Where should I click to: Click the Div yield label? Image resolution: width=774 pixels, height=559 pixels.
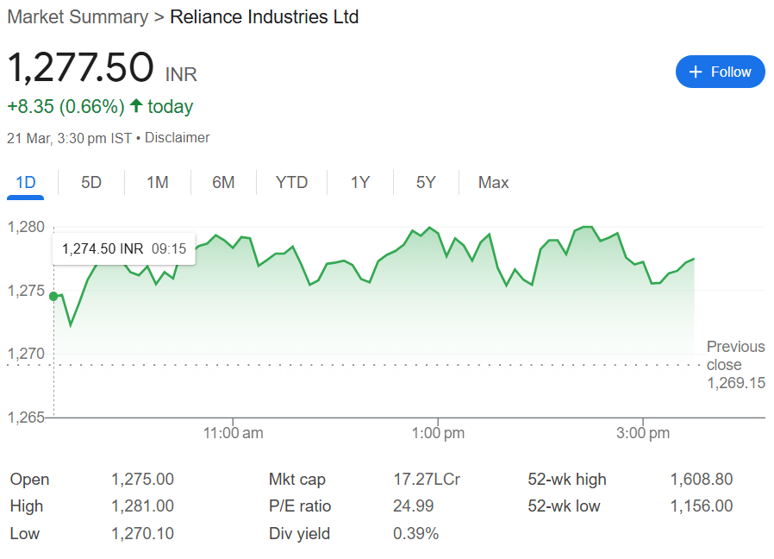pos(299,534)
